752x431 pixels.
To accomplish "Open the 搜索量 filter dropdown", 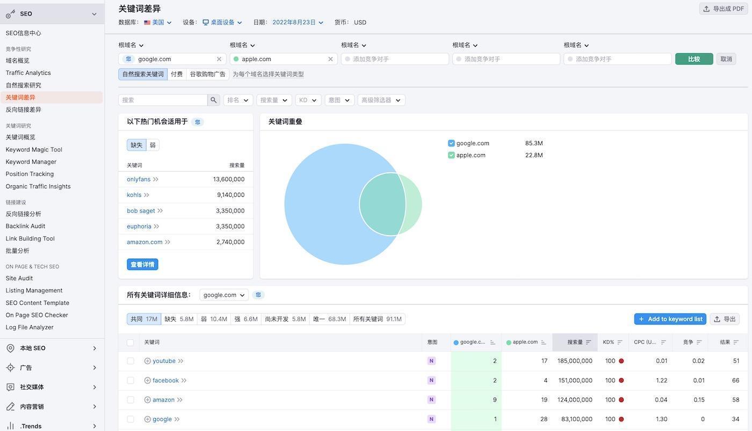I will tap(274, 100).
